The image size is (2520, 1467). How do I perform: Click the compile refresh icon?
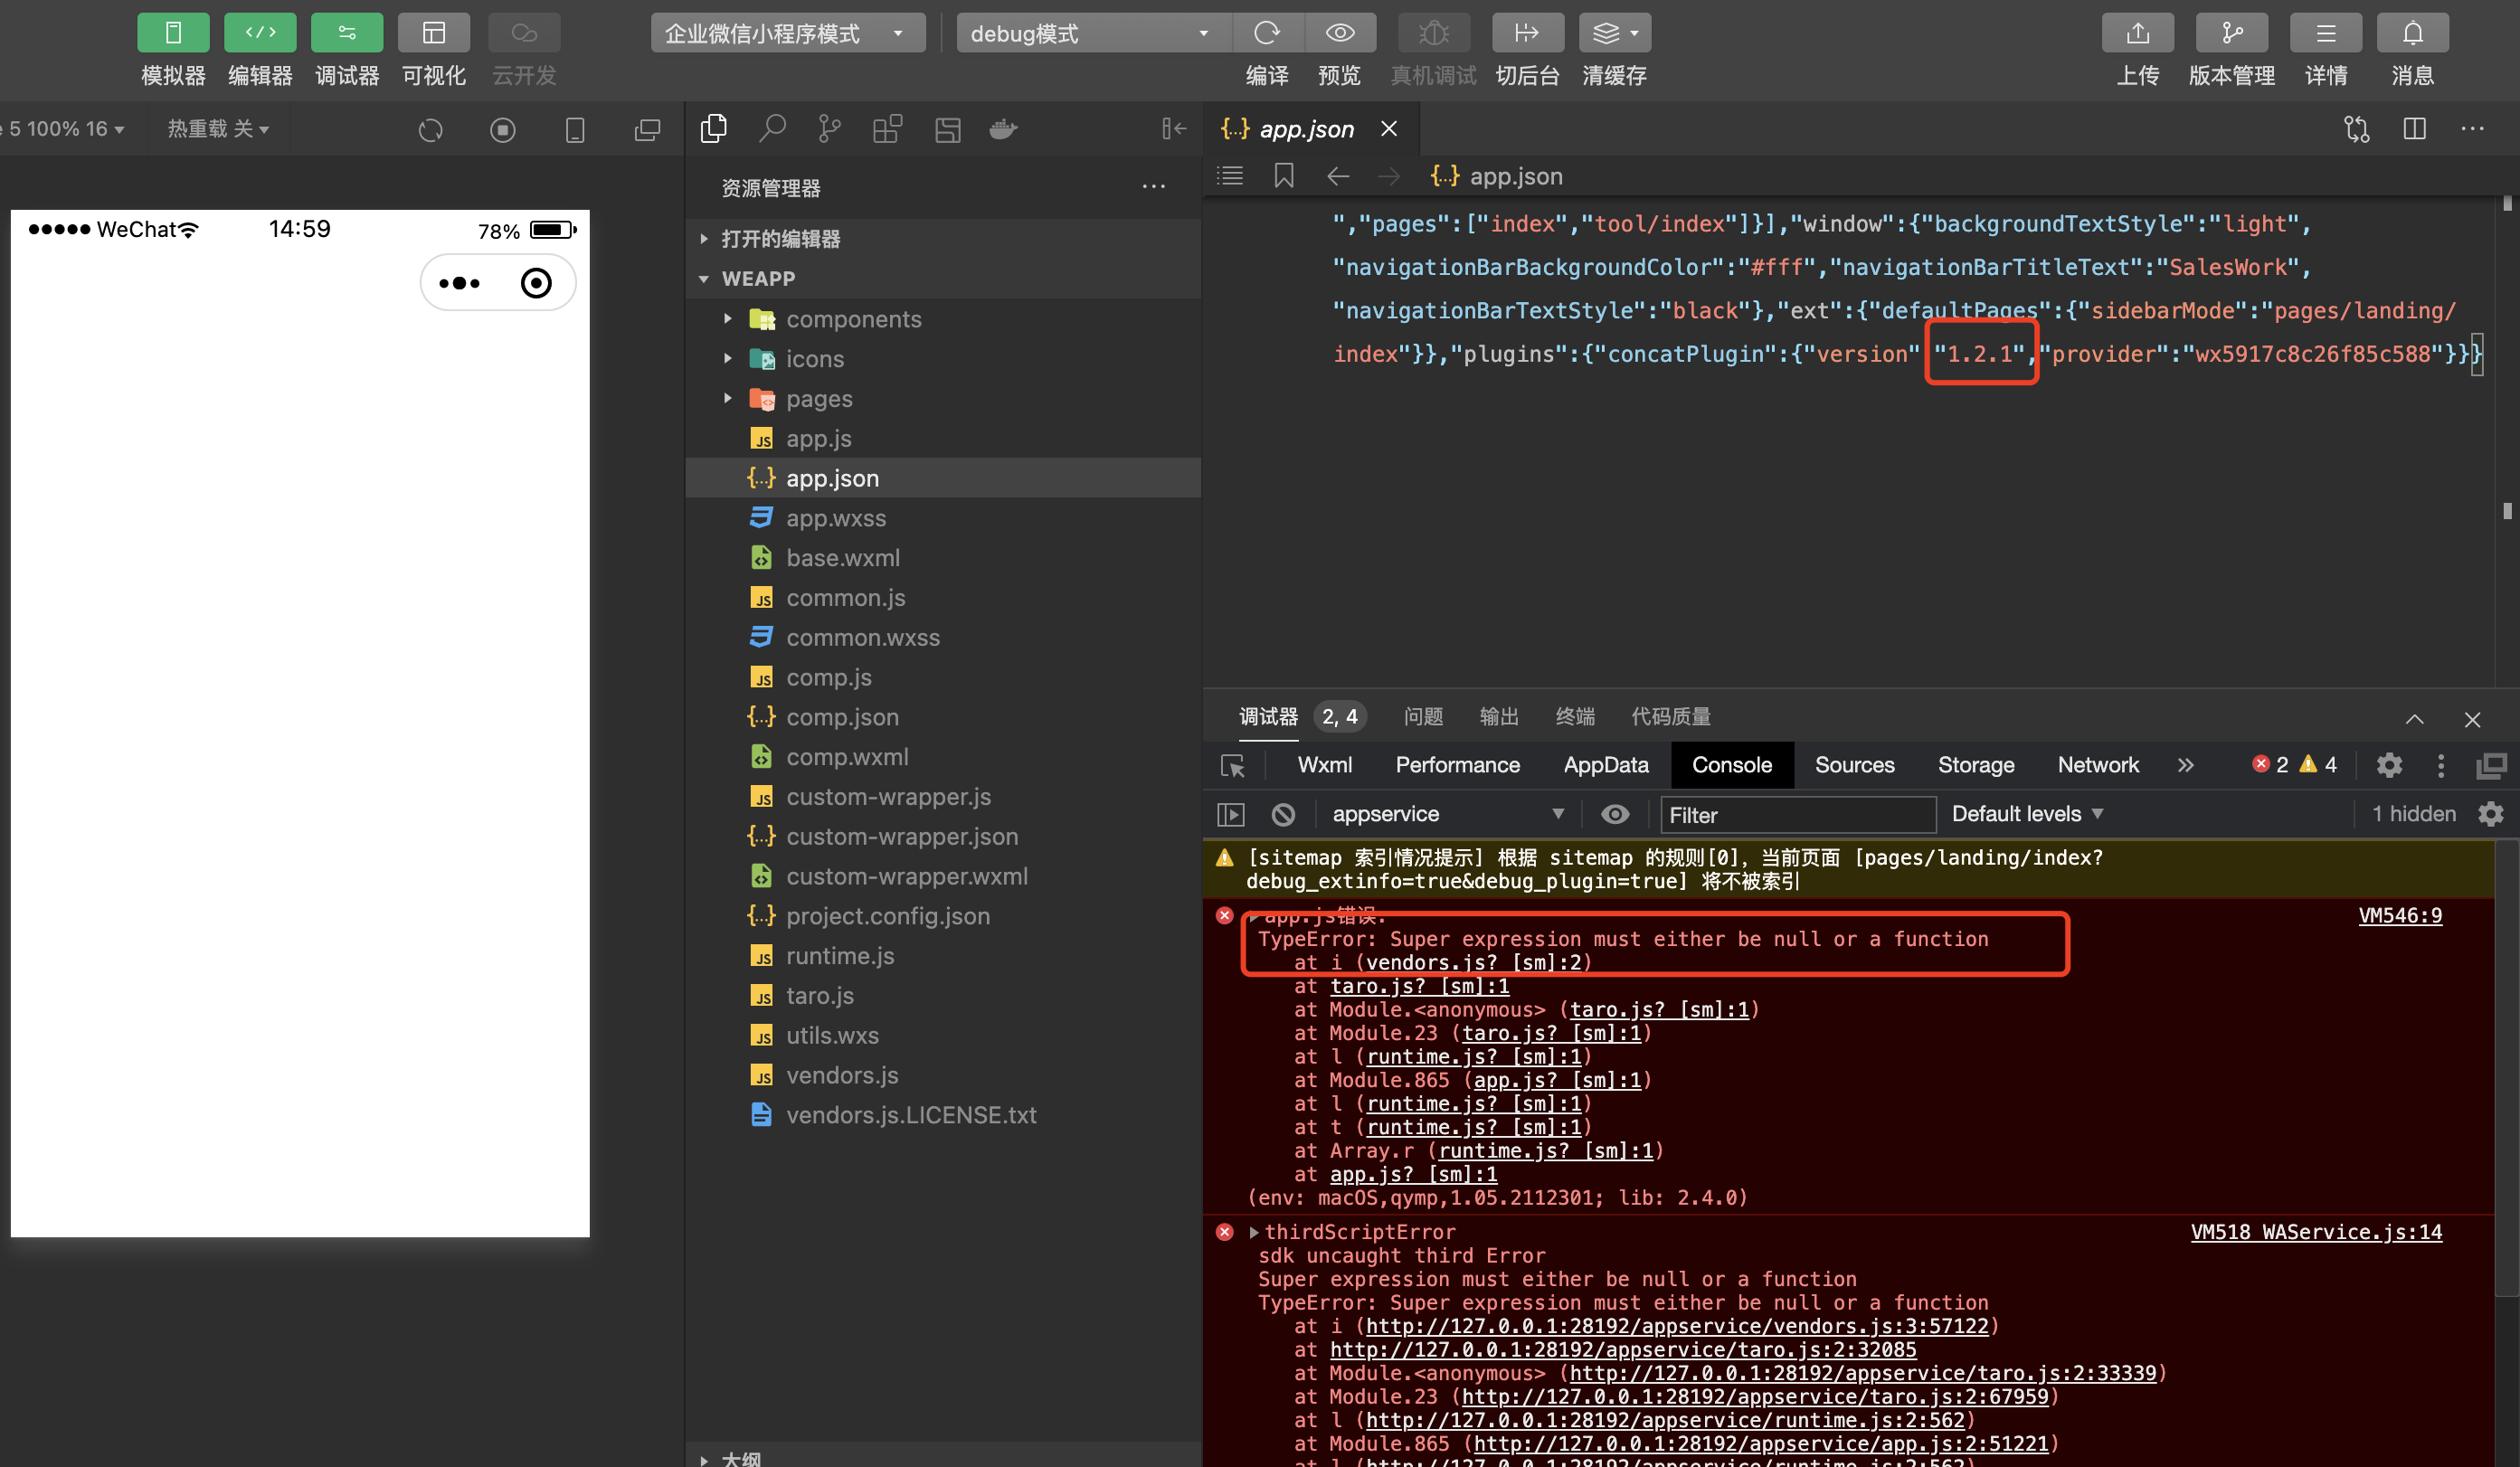pos(1267,34)
